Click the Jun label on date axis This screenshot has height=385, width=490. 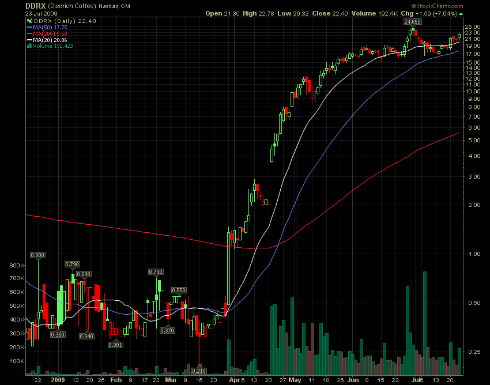tap(353, 380)
